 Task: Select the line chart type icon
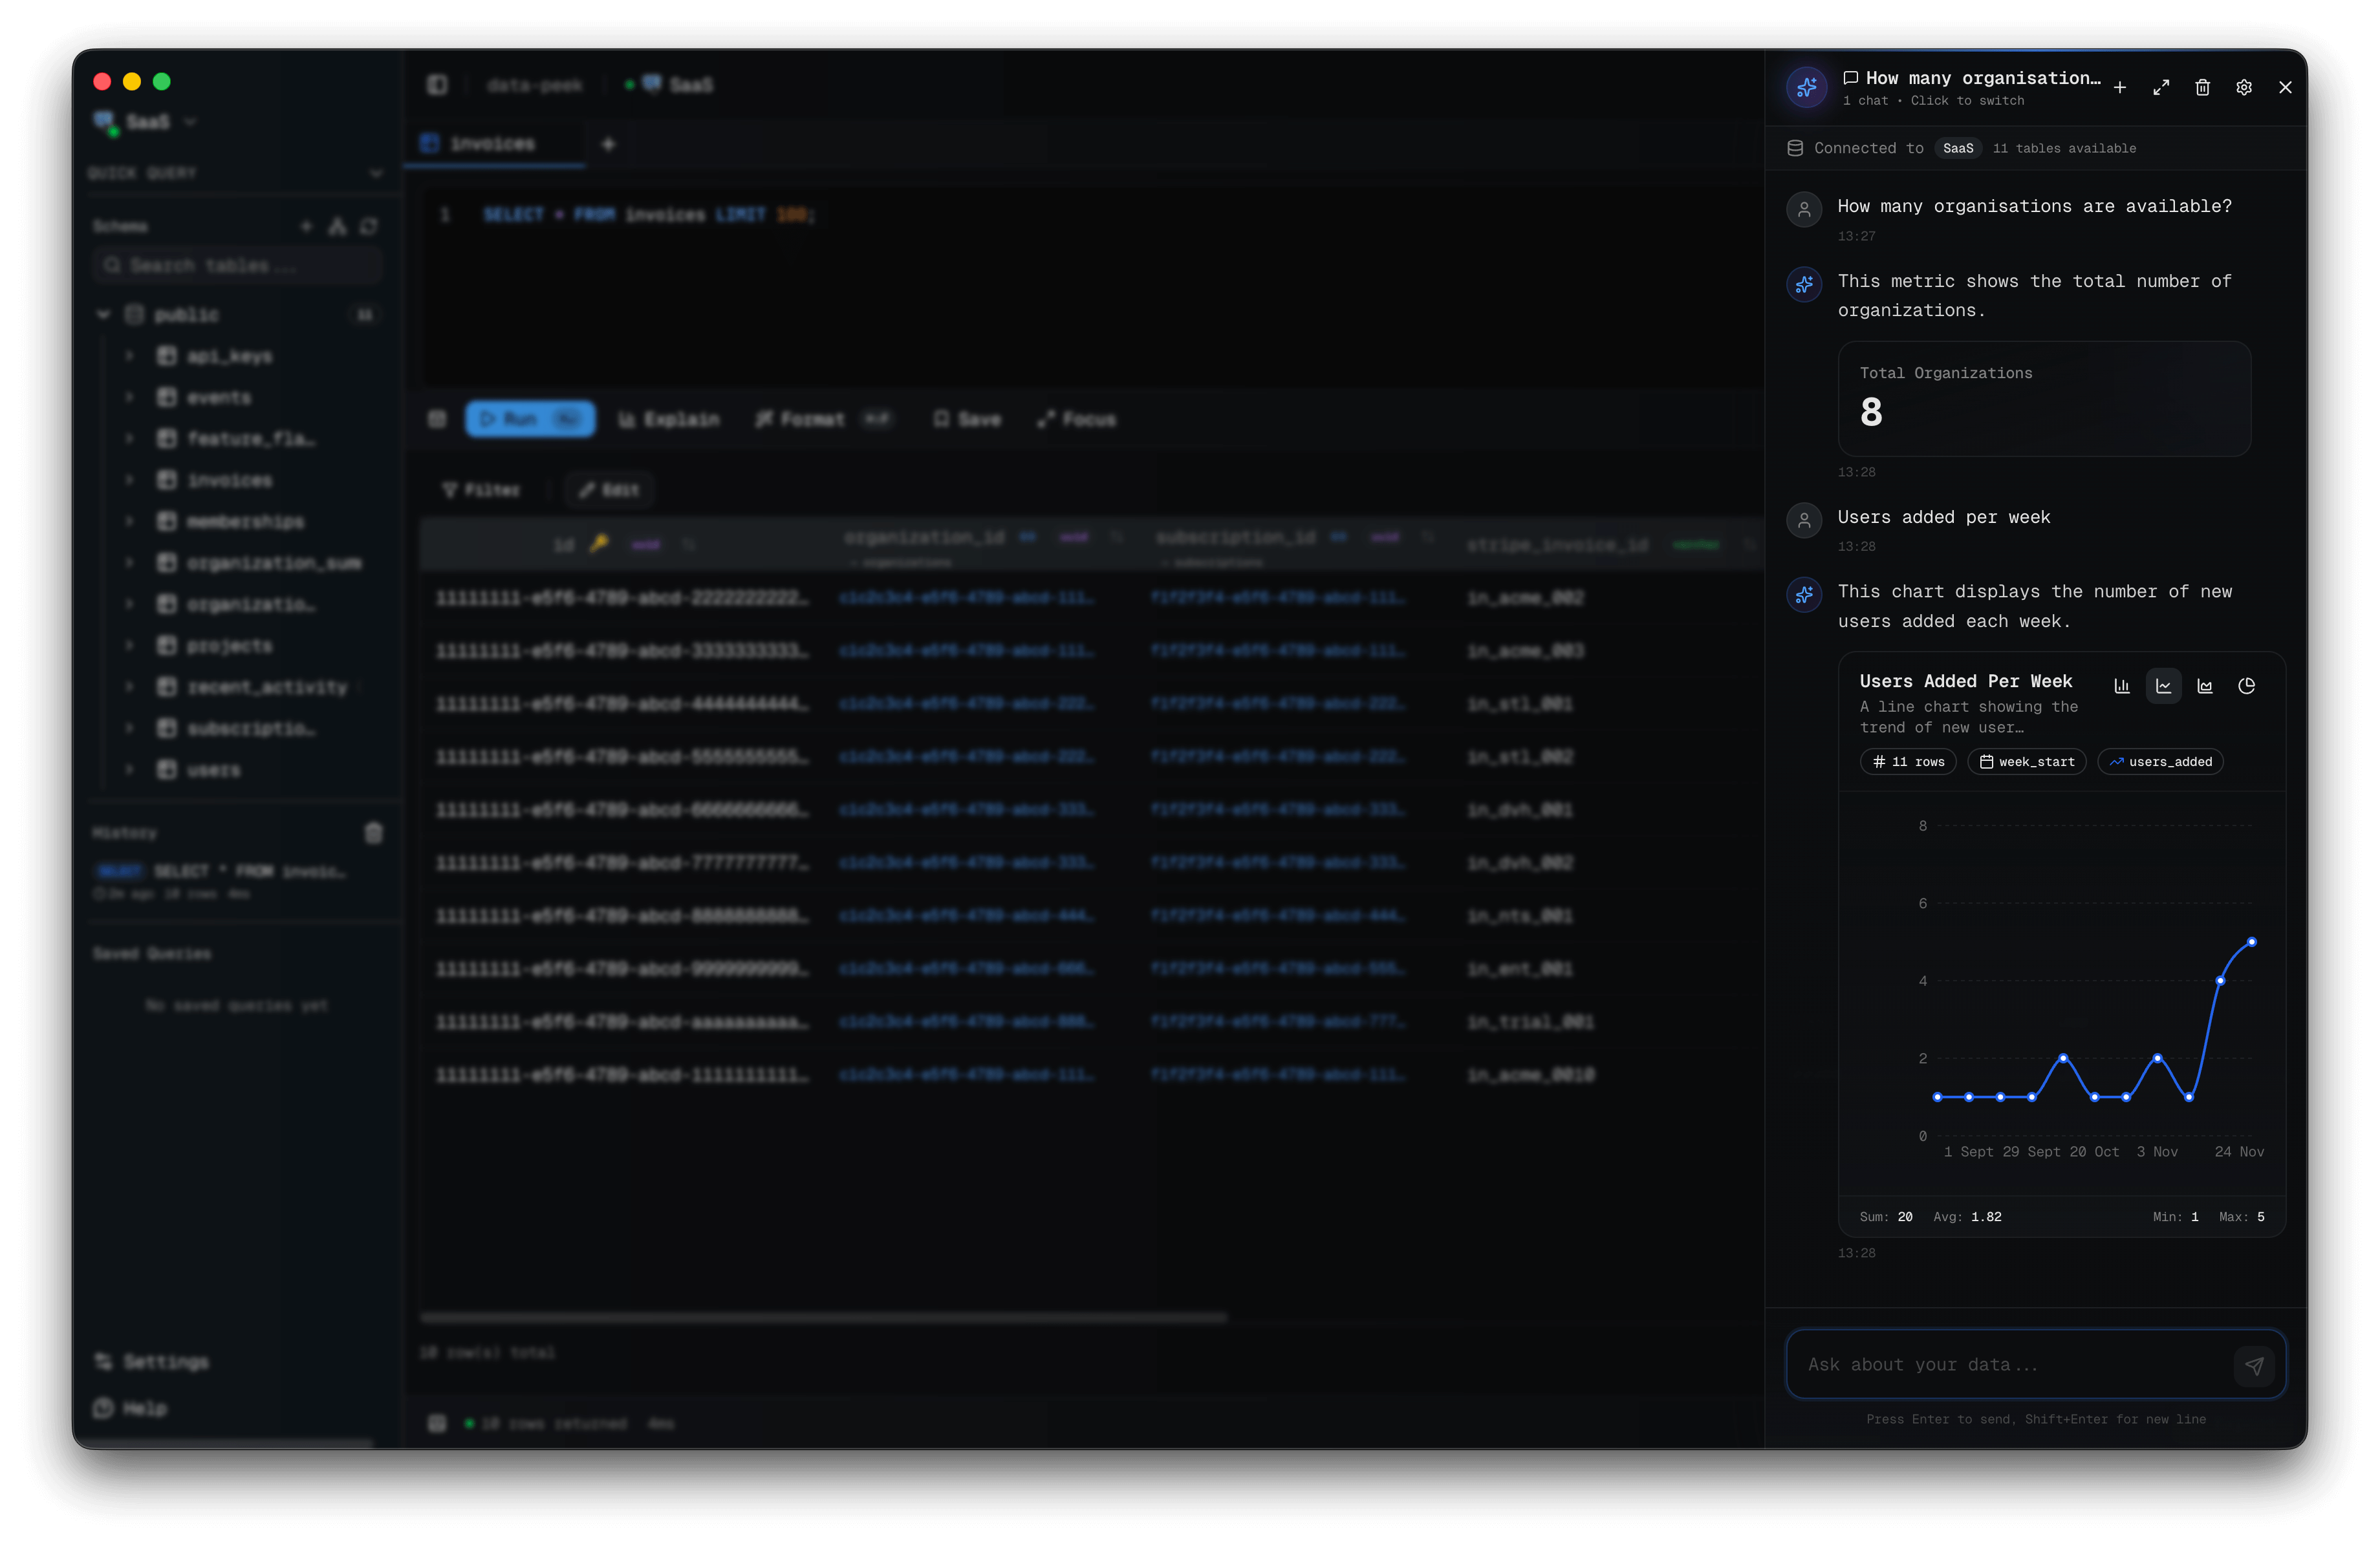point(2163,686)
